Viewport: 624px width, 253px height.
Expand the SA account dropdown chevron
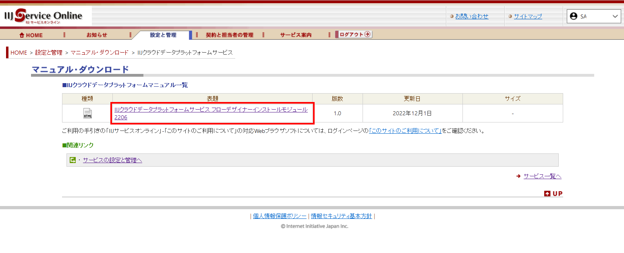click(x=615, y=16)
